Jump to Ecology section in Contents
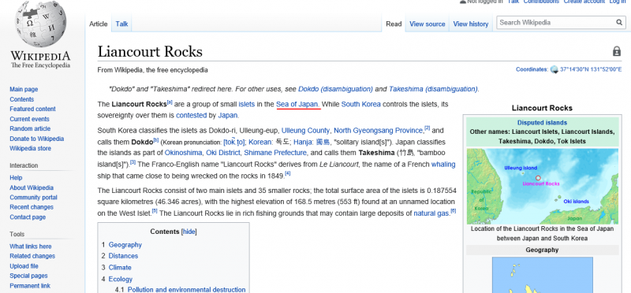 pos(121,279)
